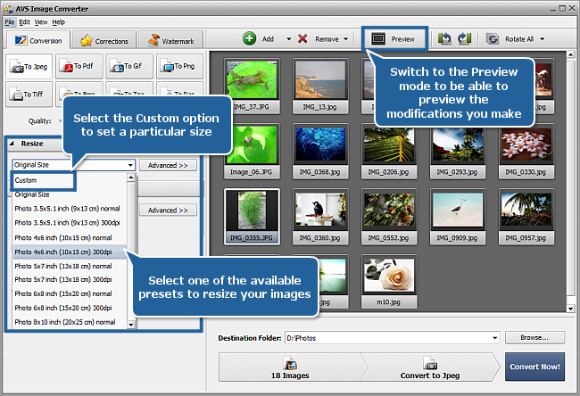Screen dimensions: 580x396
Task: Select the IMG_0957.jpg palm thumbnail
Action: click(x=526, y=217)
